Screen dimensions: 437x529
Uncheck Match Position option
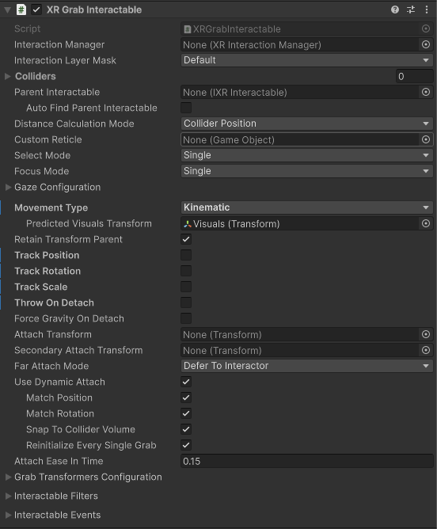click(x=186, y=398)
